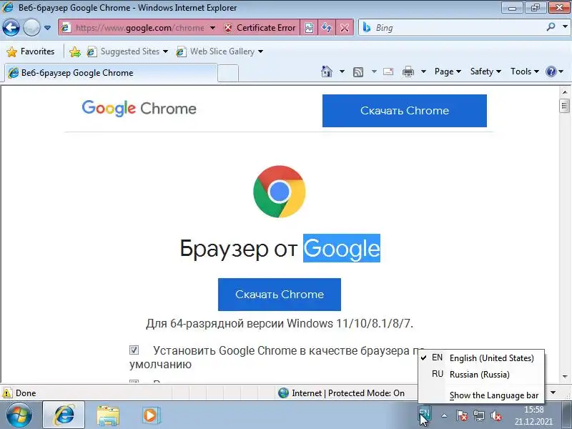Image resolution: width=572 pixels, height=429 pixels.
Task: Open the Tools menu
Action: point(525,71)
